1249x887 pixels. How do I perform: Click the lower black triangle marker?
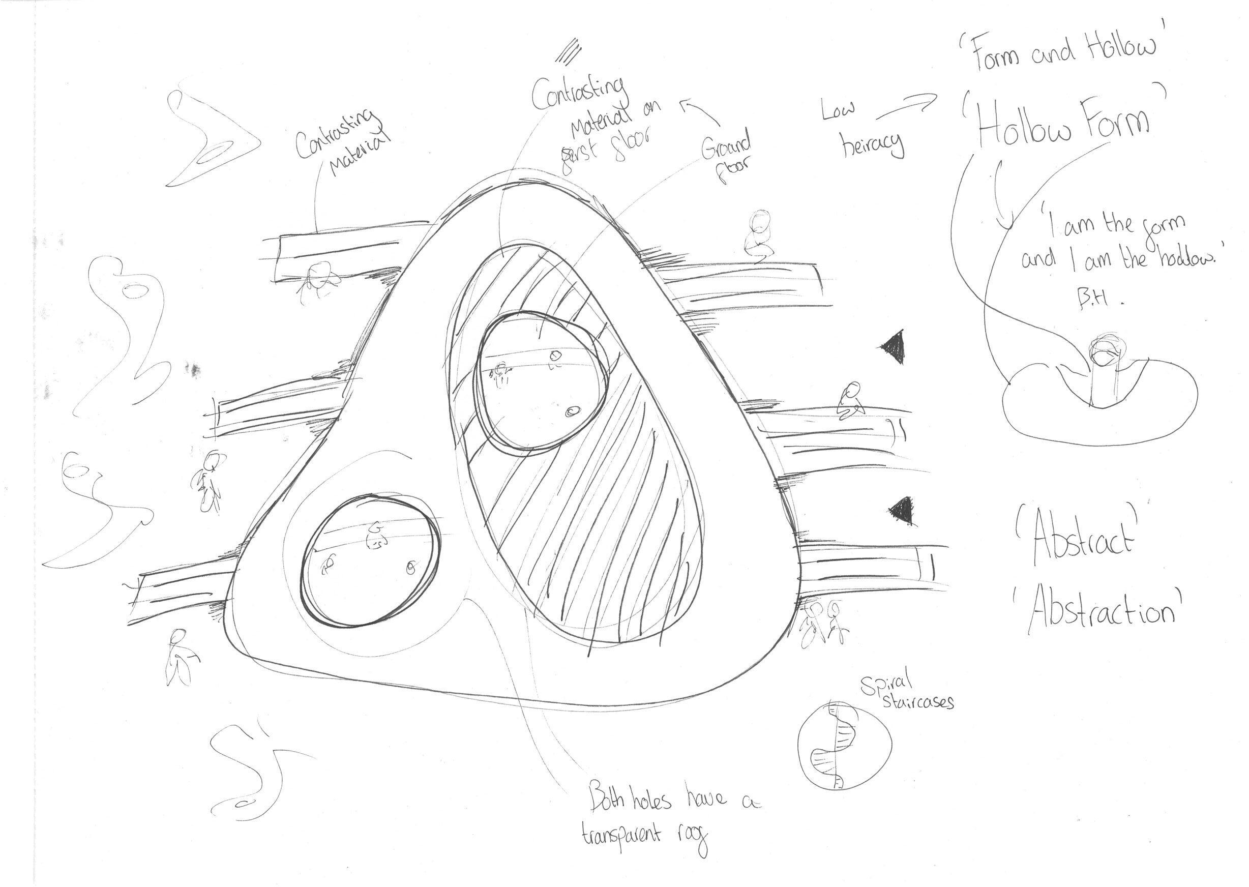[903, 510]
